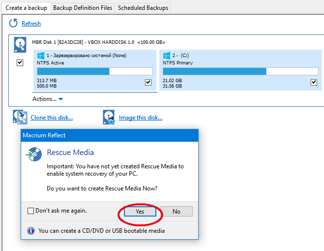Click the Image this disk icon
This screenshot has height=251, width=324.
[109, 117]
